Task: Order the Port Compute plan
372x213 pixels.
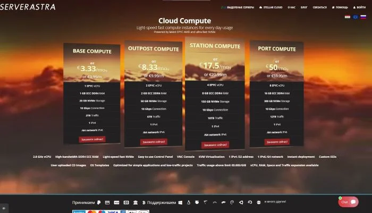Action: click(x=277, y=142)
